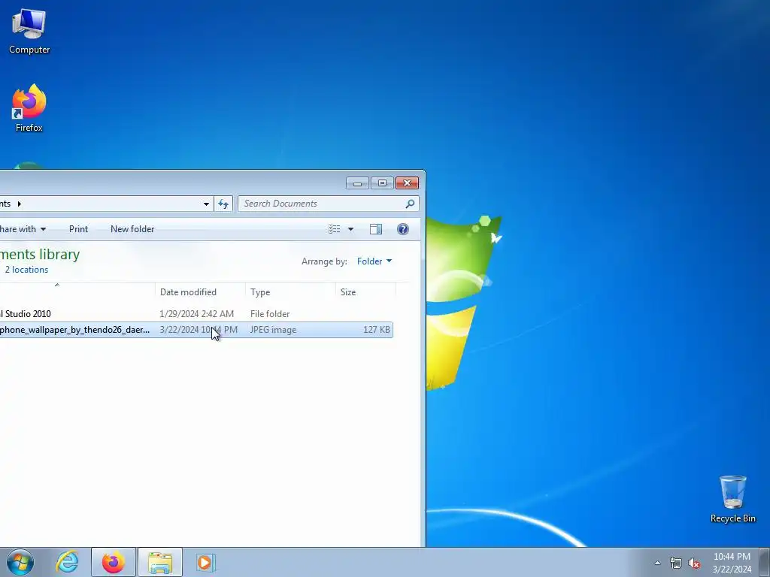Viewport: 770px width, 577px height.
Task: Select the Studio 2010 folder row
Action: [196, 314]
